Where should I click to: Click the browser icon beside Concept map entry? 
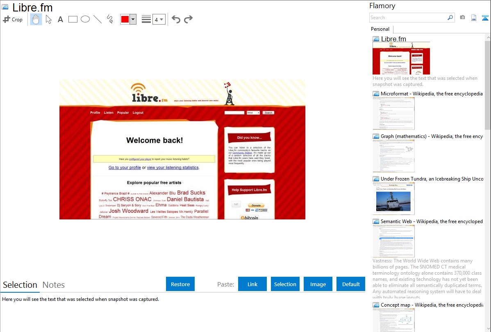376,305
